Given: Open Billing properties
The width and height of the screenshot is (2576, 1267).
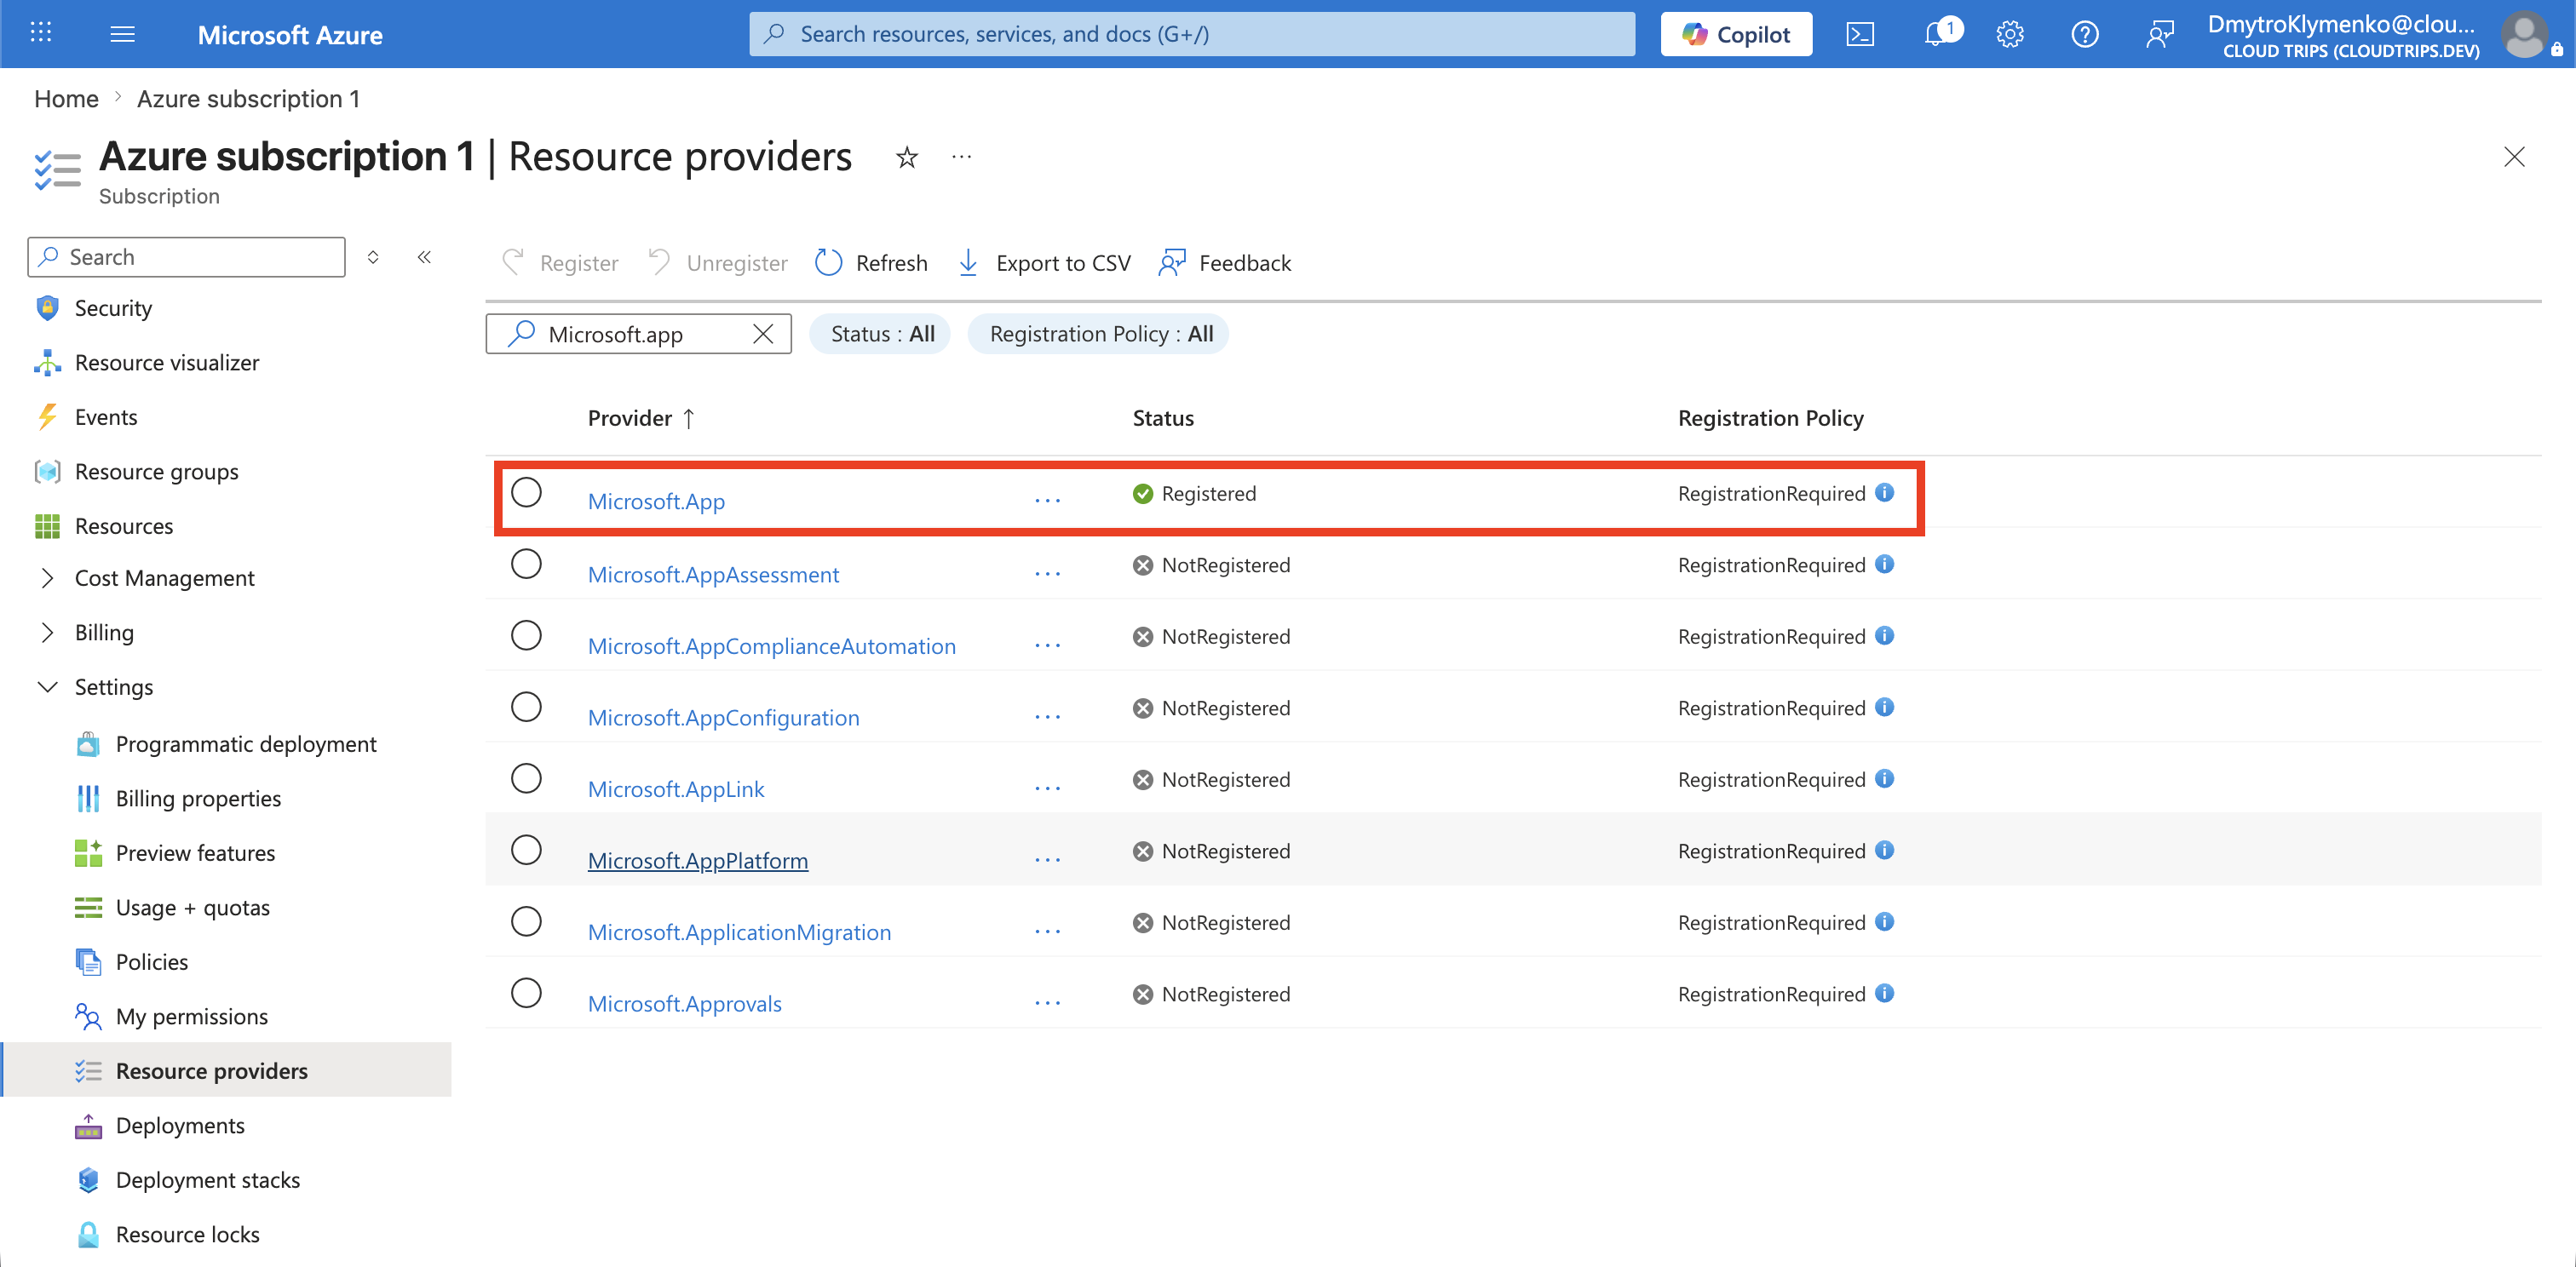Looking at the screenshot, I should (198, 799).
